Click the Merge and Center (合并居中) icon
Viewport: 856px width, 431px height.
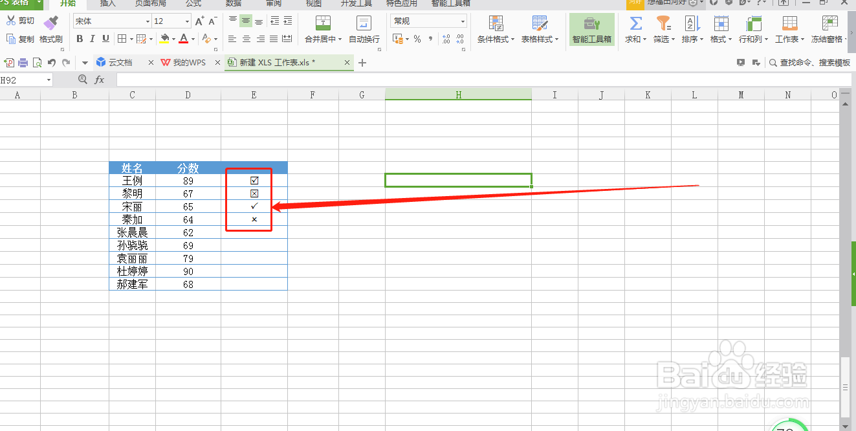(x=323, y=23)
